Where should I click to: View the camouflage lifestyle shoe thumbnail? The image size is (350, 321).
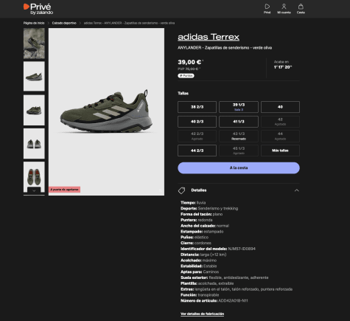pyautogui.click(x=34, y=44)
